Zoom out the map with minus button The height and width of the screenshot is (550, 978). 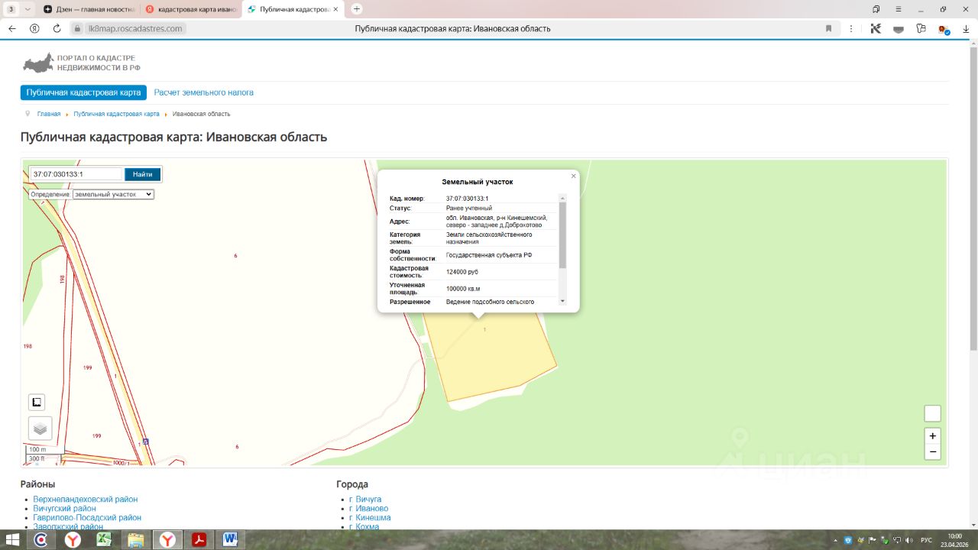tap(932, 452)
